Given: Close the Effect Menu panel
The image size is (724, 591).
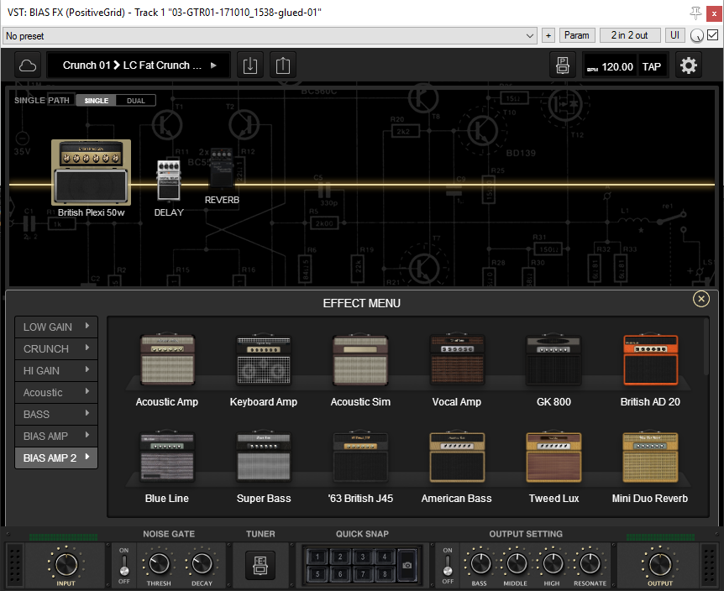Looking at the screenshot, I should pyautogui.click(x=700, y=299).
